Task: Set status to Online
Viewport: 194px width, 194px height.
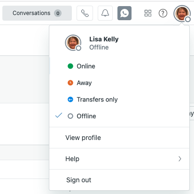Action: click(x=119, y=66)
